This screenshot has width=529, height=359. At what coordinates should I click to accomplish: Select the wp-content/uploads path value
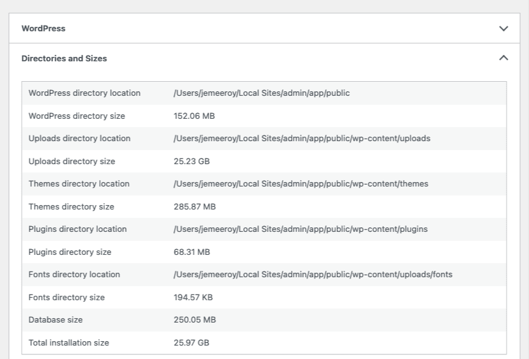302,139
